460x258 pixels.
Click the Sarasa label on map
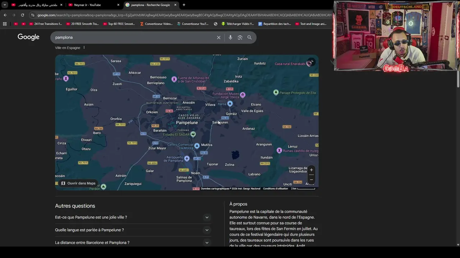coord(116,61)
